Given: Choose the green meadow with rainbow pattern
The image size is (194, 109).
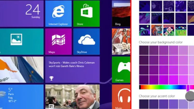Looking at the screenshot, I should [181, 30].
